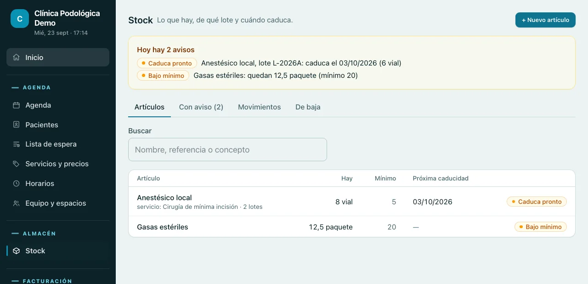Viewport: 588px width, 284px height.
Task: Click the AGENDA section label
Action: (37, 87)
